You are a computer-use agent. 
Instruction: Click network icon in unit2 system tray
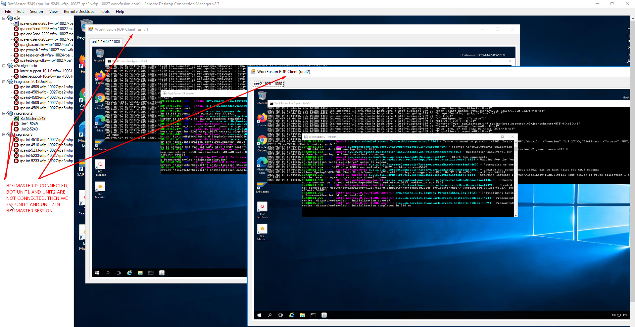click(619, 315)
